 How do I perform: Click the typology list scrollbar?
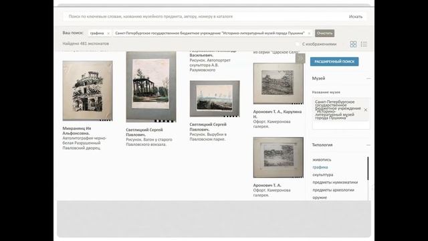(368, 168)
